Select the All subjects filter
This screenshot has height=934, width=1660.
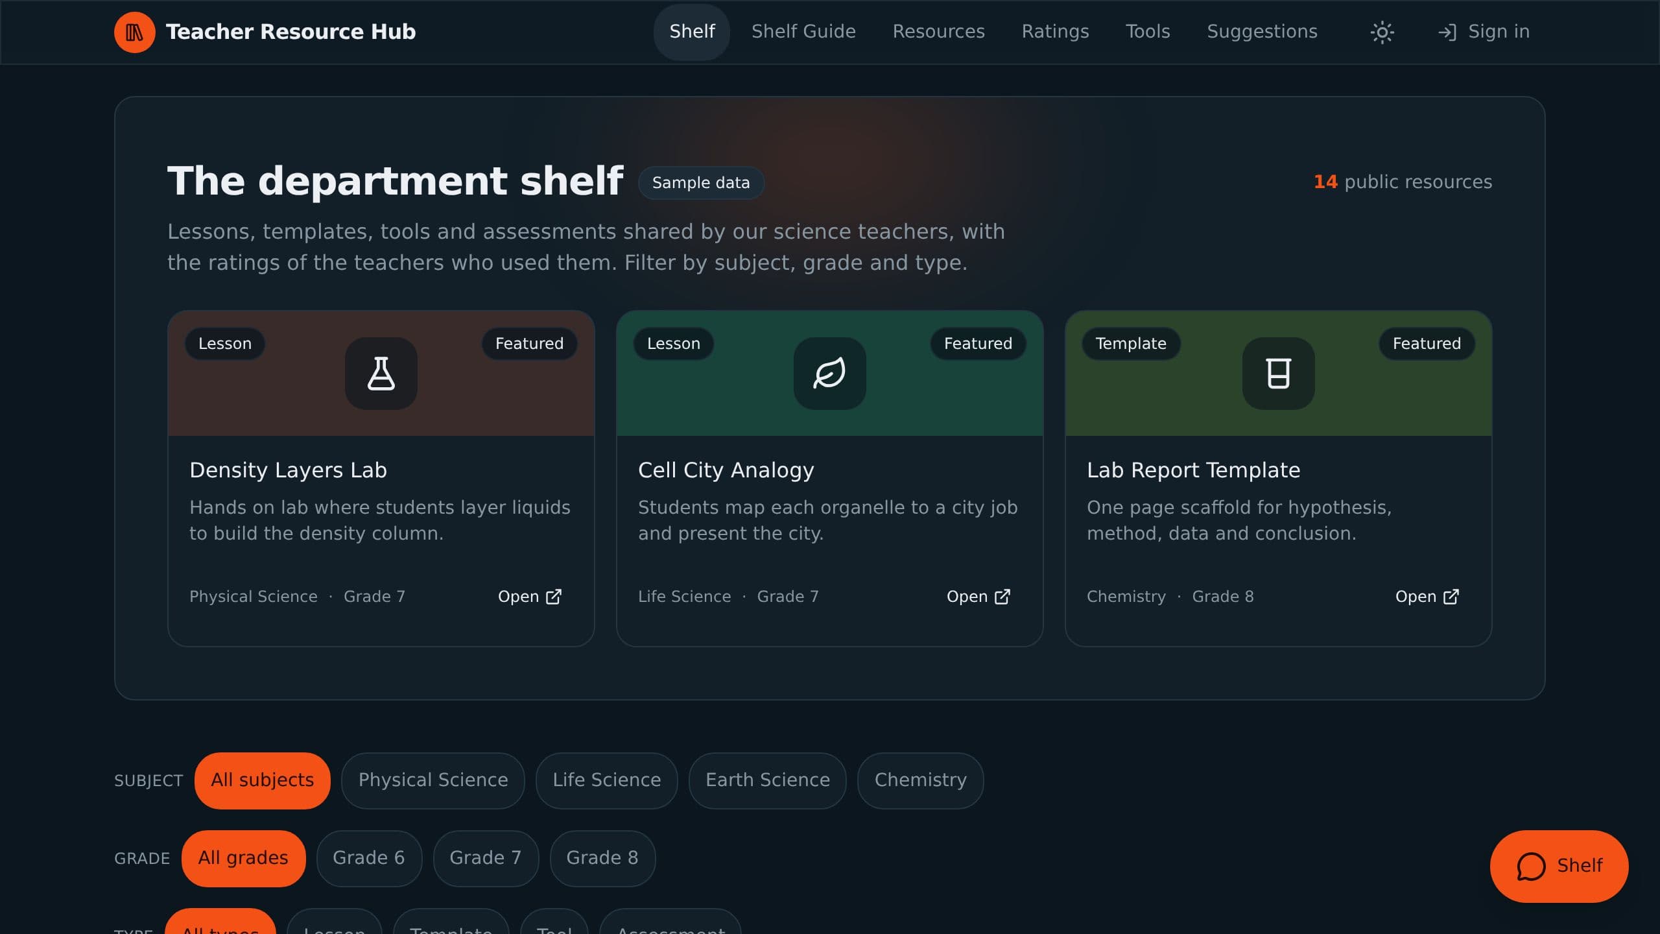(x=262, y=780)
